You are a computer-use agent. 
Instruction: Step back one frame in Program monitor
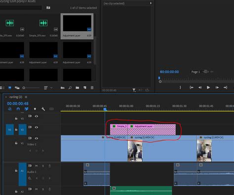tap(200, 88)
